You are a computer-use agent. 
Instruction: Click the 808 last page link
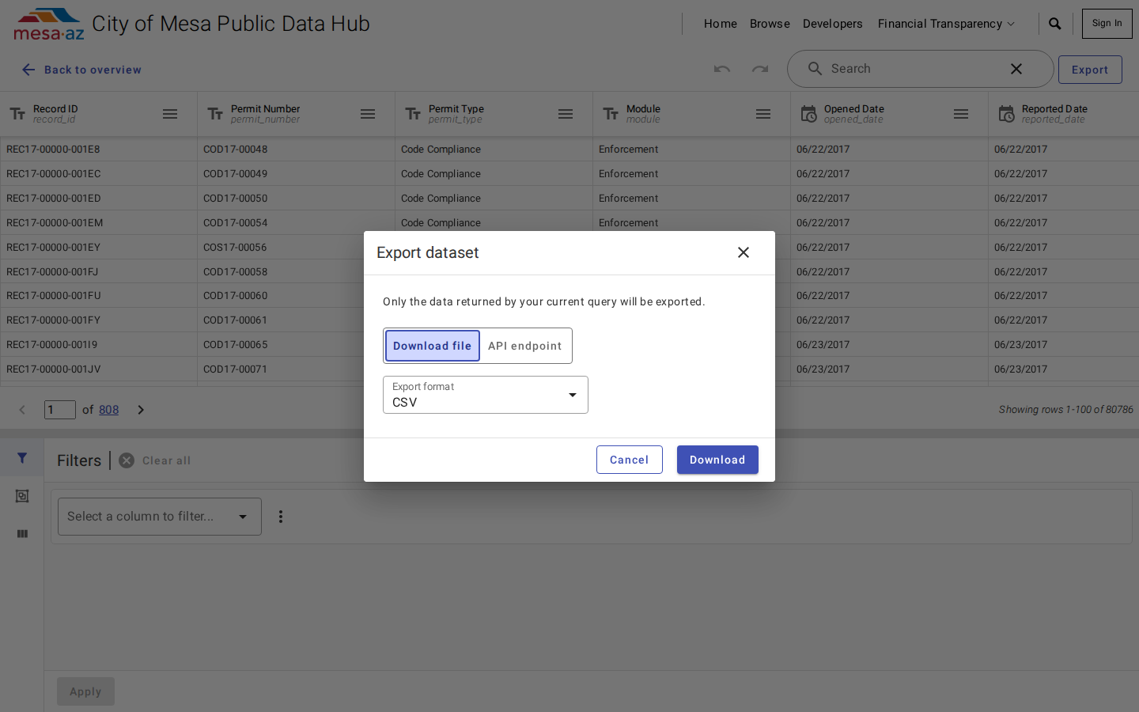pyautogui.click(x=109, y=410)
